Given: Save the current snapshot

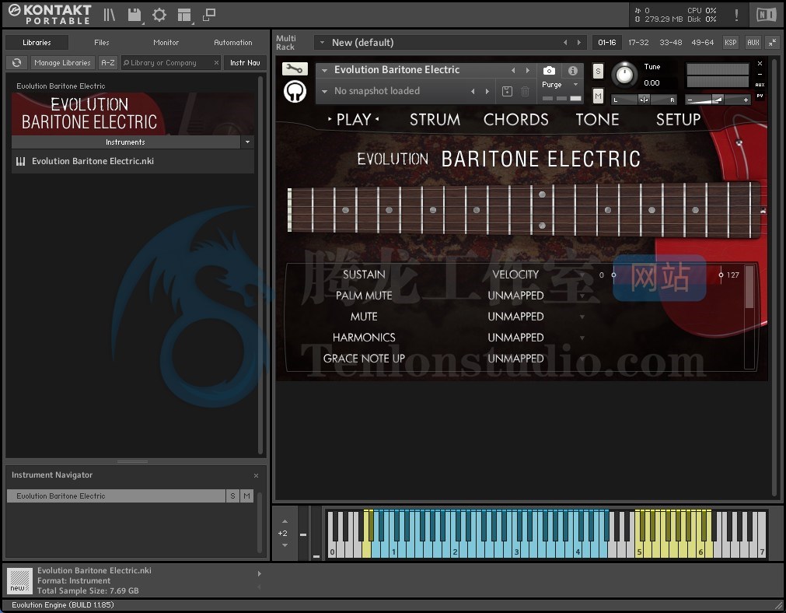Looking at the screenshot, I should 508,91.
